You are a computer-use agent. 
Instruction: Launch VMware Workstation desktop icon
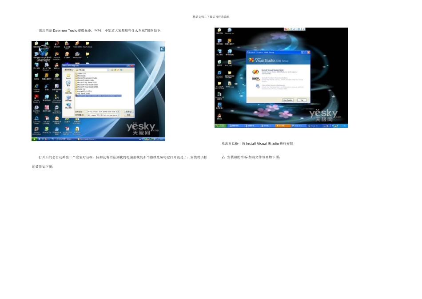pyautogui.click(x=36, y=130)
